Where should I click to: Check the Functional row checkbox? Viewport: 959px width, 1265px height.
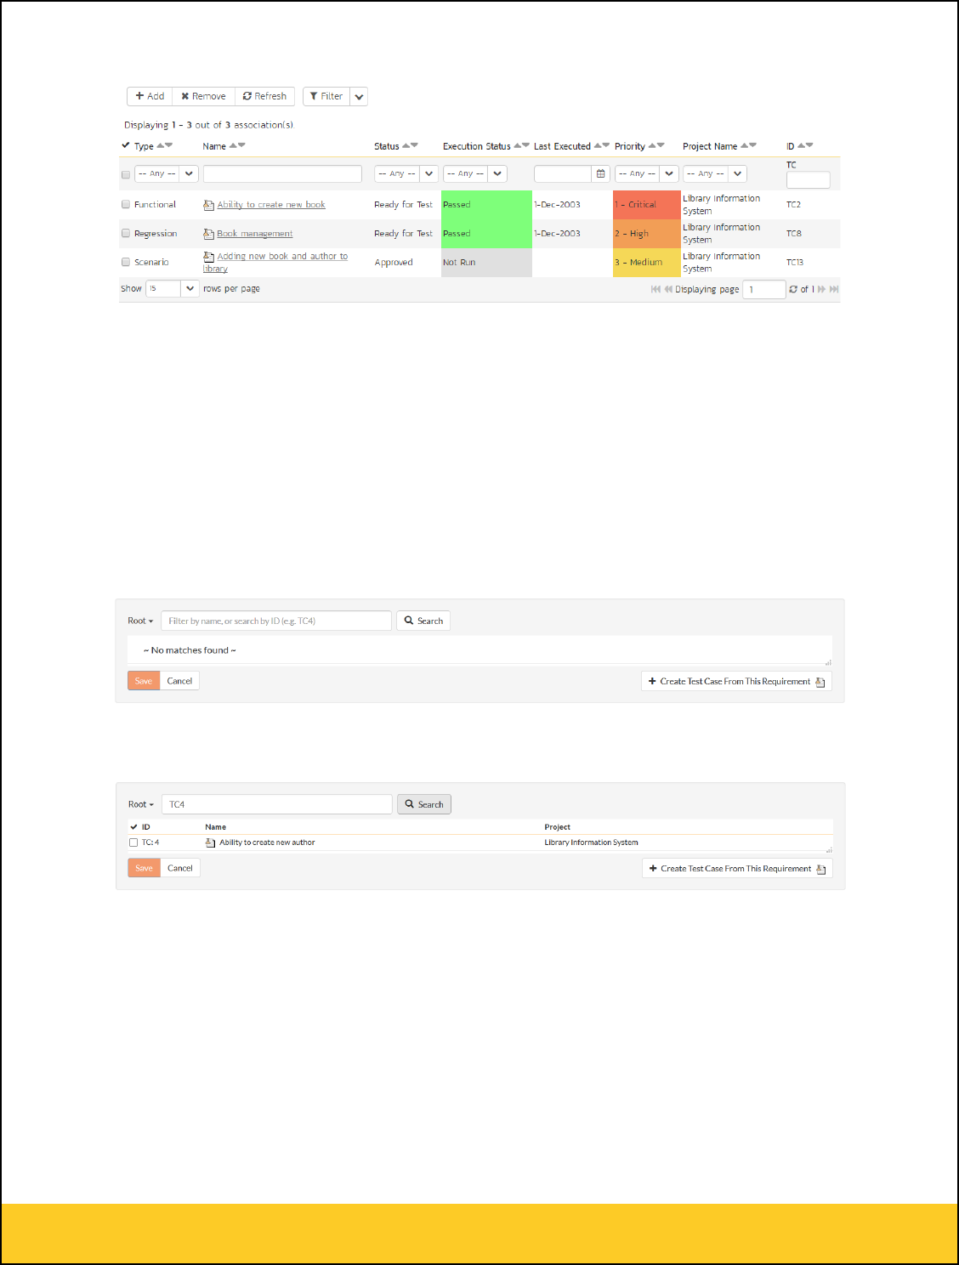[126, 204]
